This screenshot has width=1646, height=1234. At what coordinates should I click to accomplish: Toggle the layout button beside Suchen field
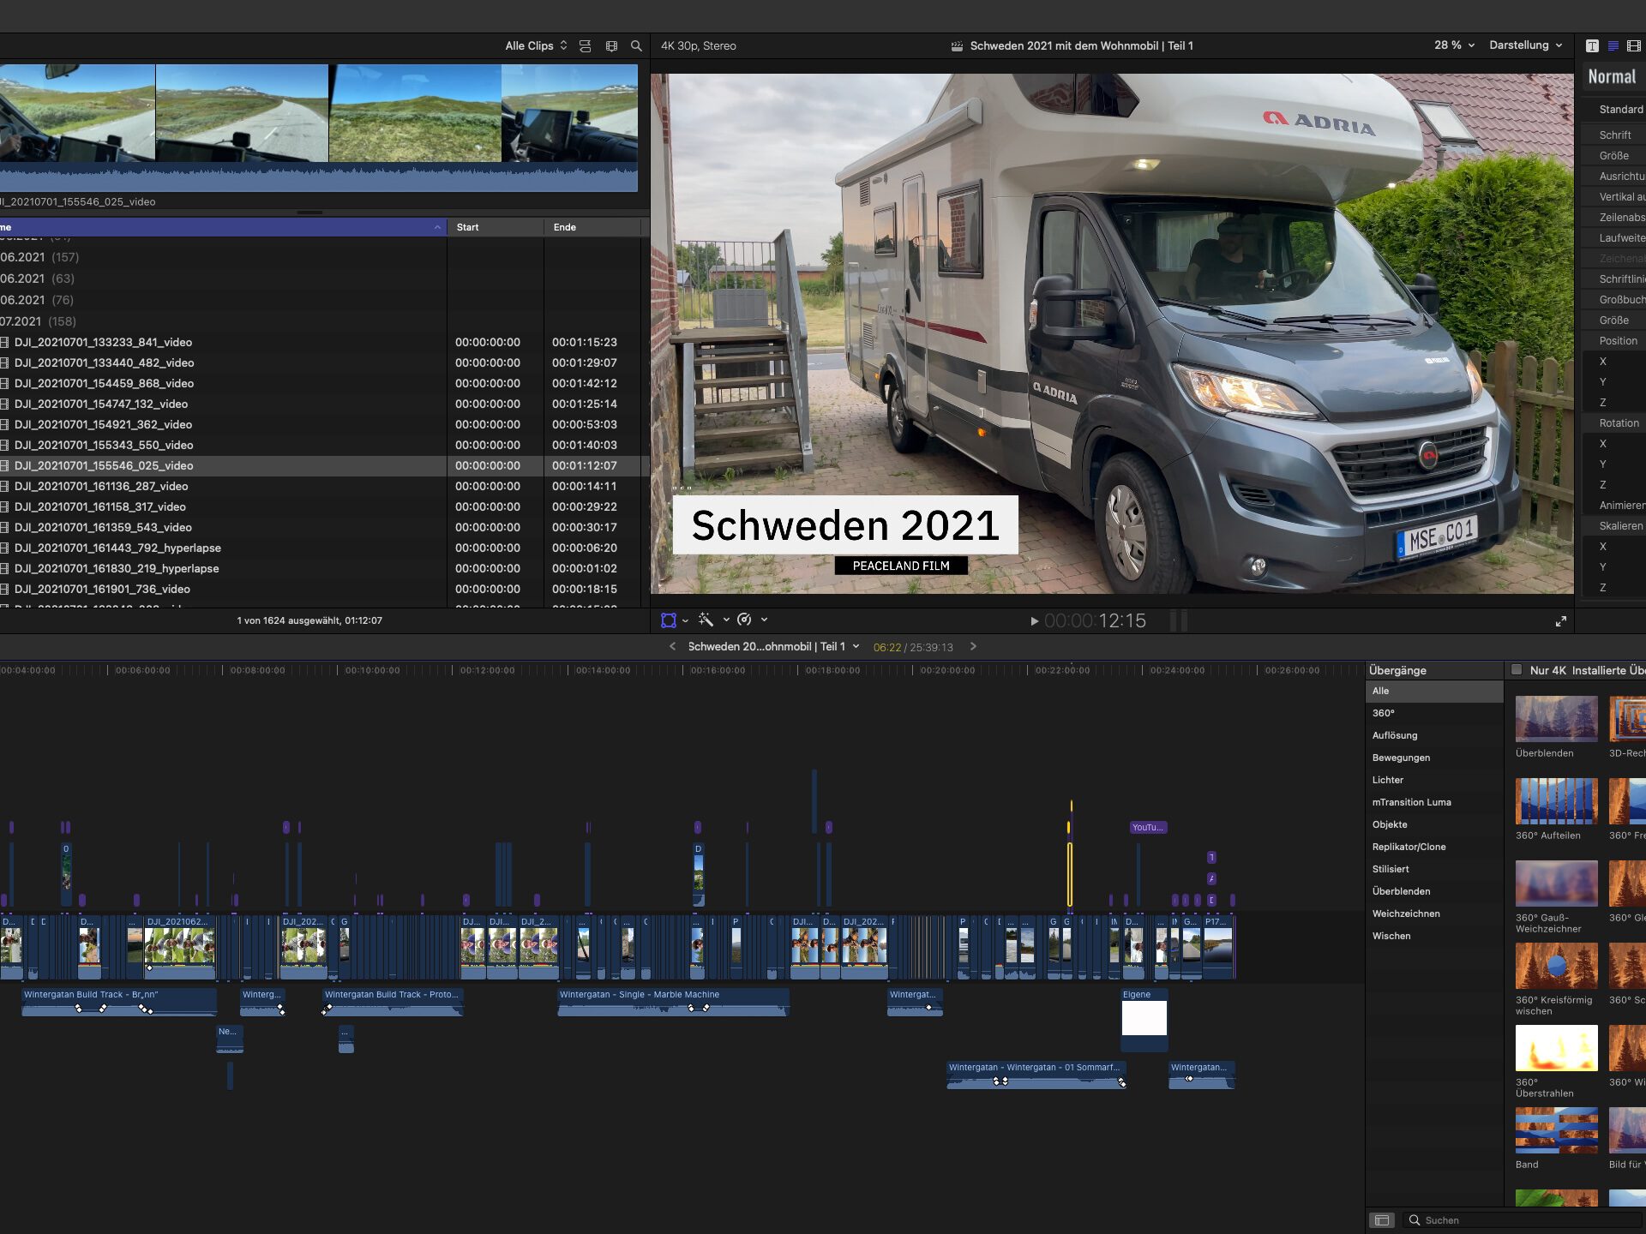coord(1382,1220)
